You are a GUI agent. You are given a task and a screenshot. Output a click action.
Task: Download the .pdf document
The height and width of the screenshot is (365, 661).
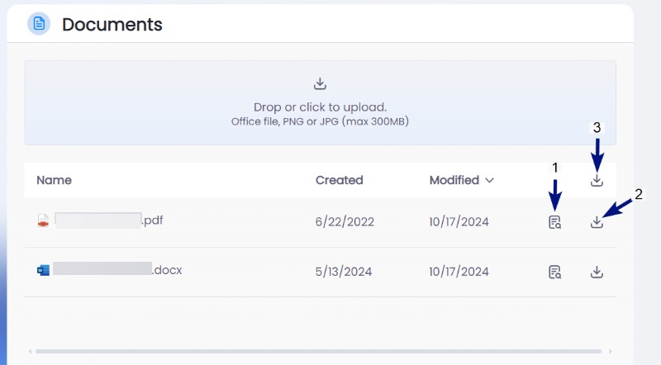(x=597, y=222)
